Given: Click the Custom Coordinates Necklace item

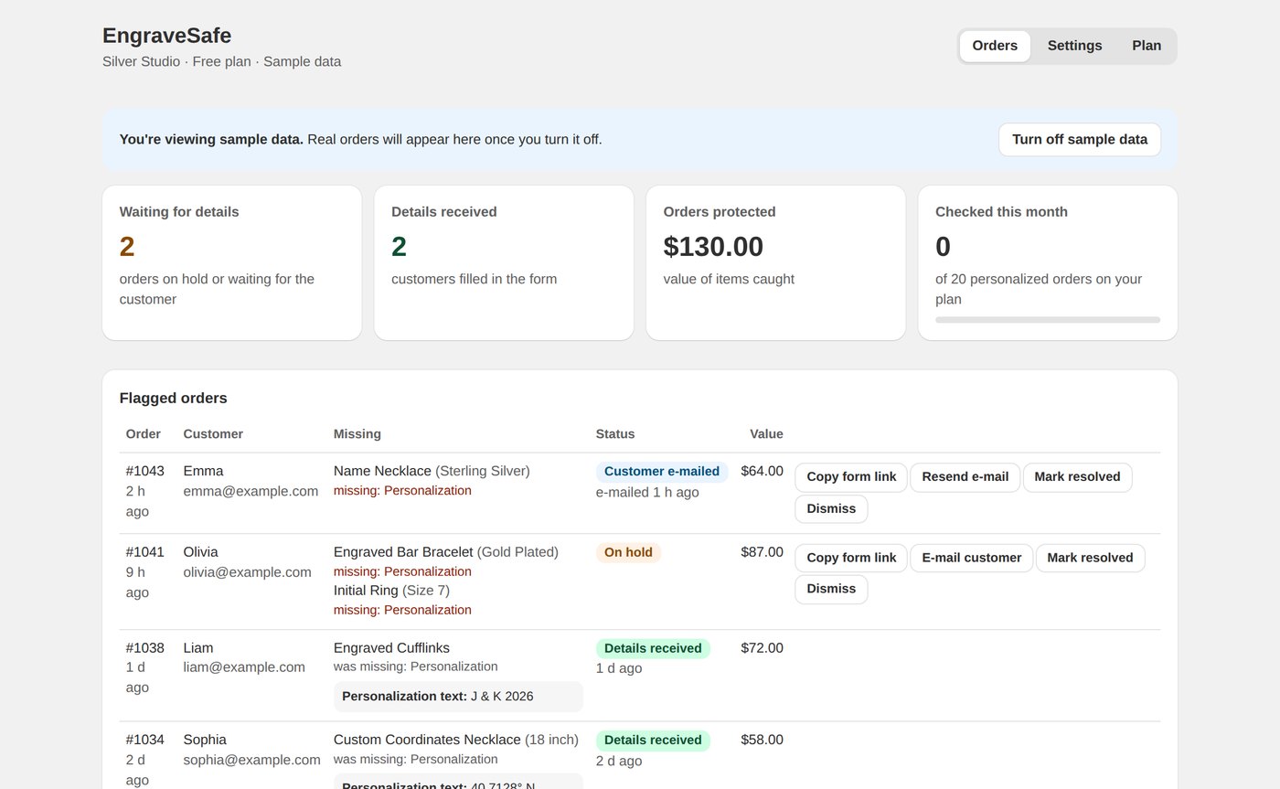Looking at the screenshot, I should click(427, 740).
